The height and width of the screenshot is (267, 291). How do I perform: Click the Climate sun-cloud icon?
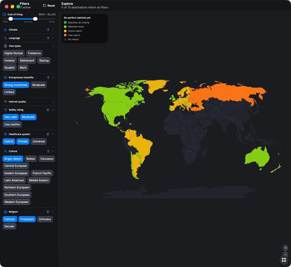tap(5, 29)
